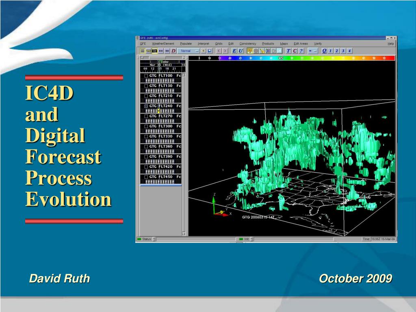Click the inward arrows contract time icon
Screen dimensions: 416x312
tap(167, 51)
